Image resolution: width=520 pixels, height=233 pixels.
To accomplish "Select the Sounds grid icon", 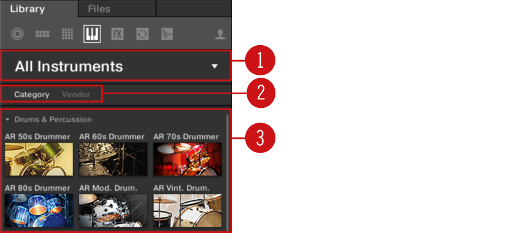I will pos(67,34).
